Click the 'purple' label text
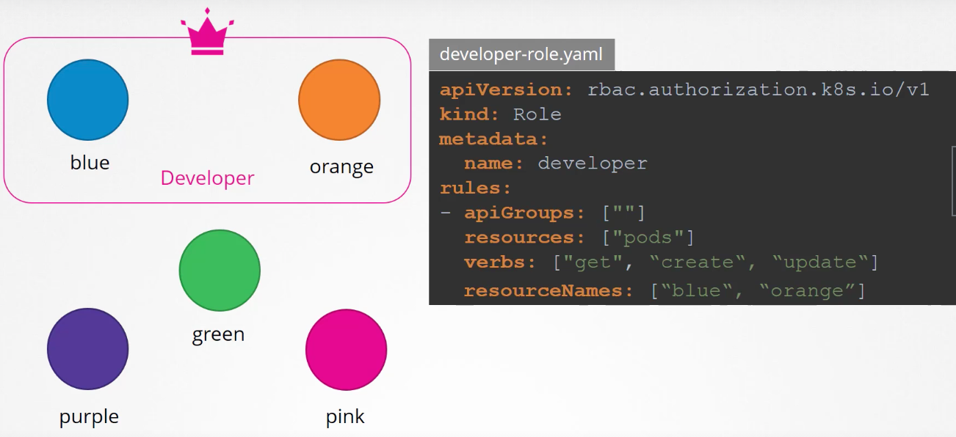The image size is (956, 437). coord(89,417)
